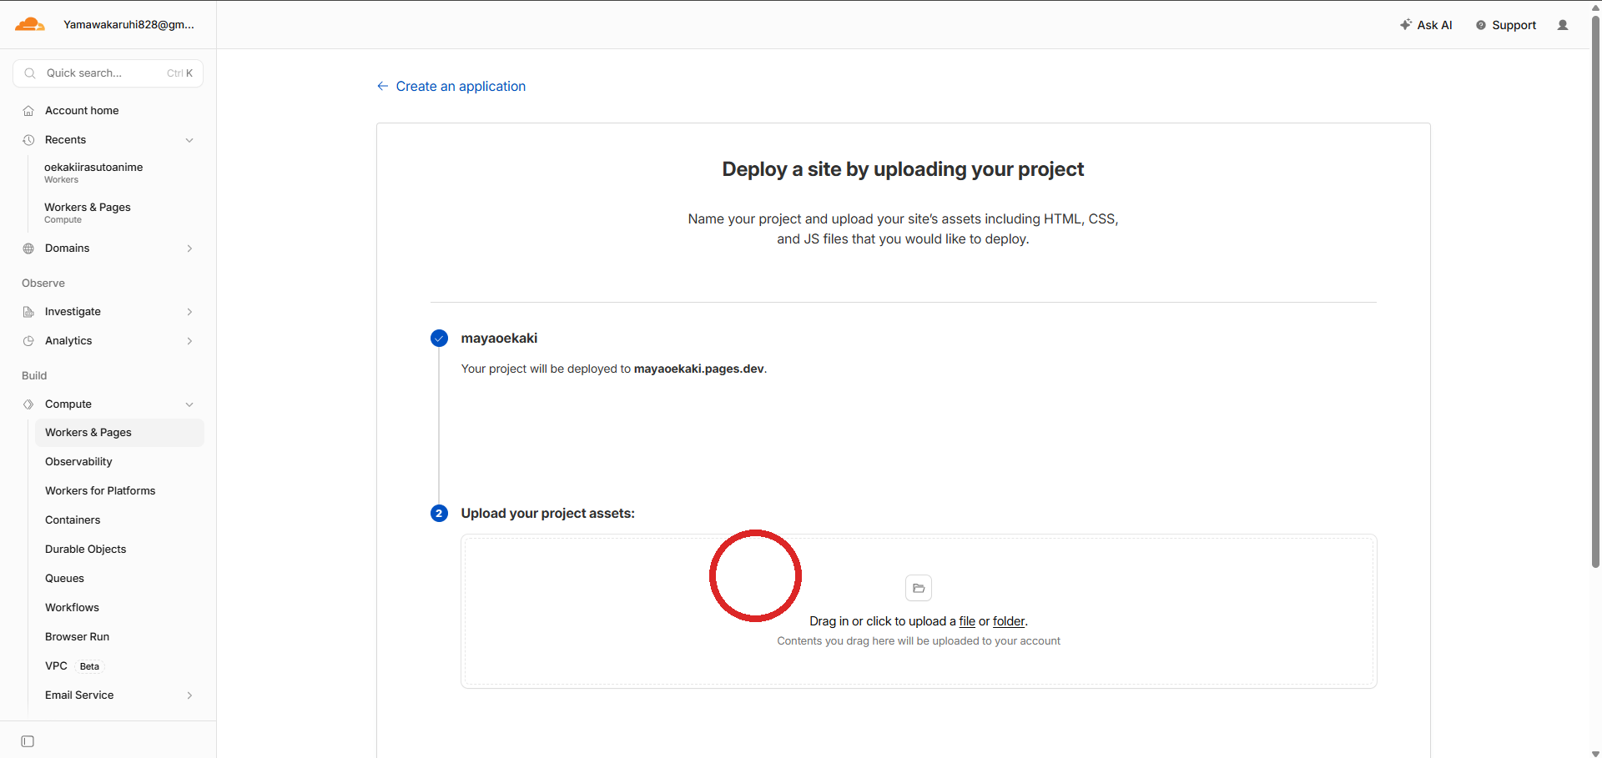Expand the Email Service chevron

189,695
